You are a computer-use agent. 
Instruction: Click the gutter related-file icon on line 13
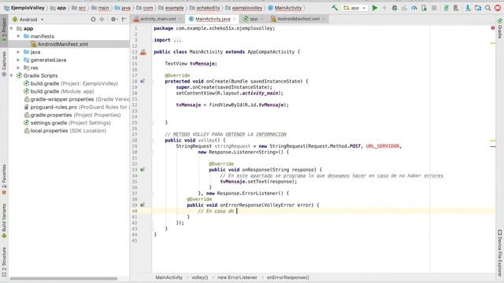pyautogui.click(x=143, y=52)
